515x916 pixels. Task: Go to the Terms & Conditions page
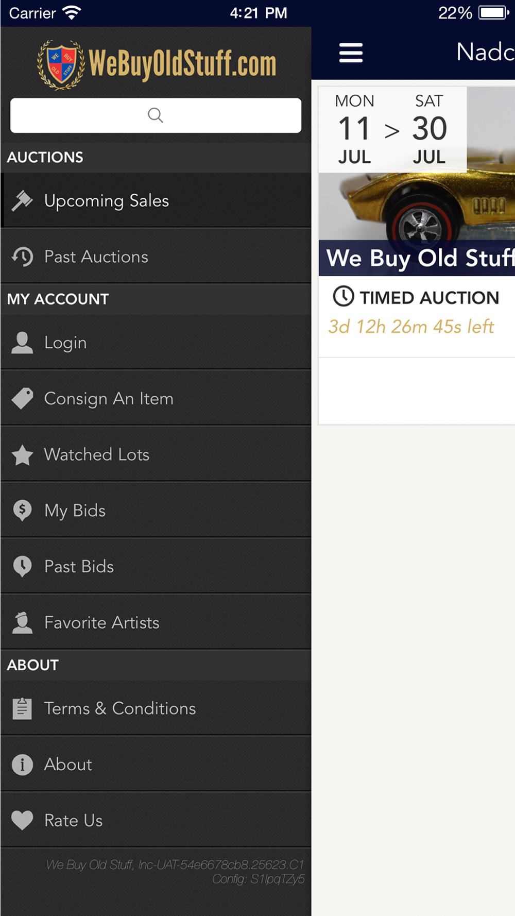120,708
